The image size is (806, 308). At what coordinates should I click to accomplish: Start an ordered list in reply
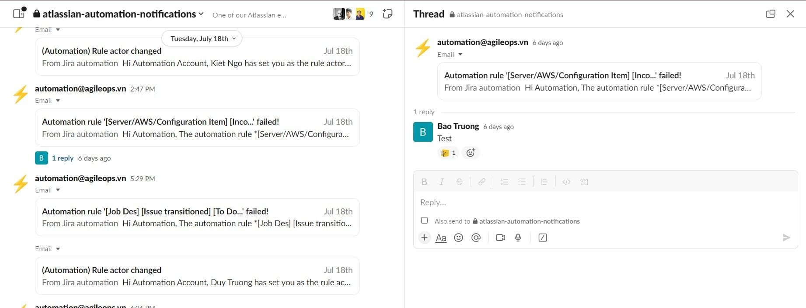click(504, 182)
